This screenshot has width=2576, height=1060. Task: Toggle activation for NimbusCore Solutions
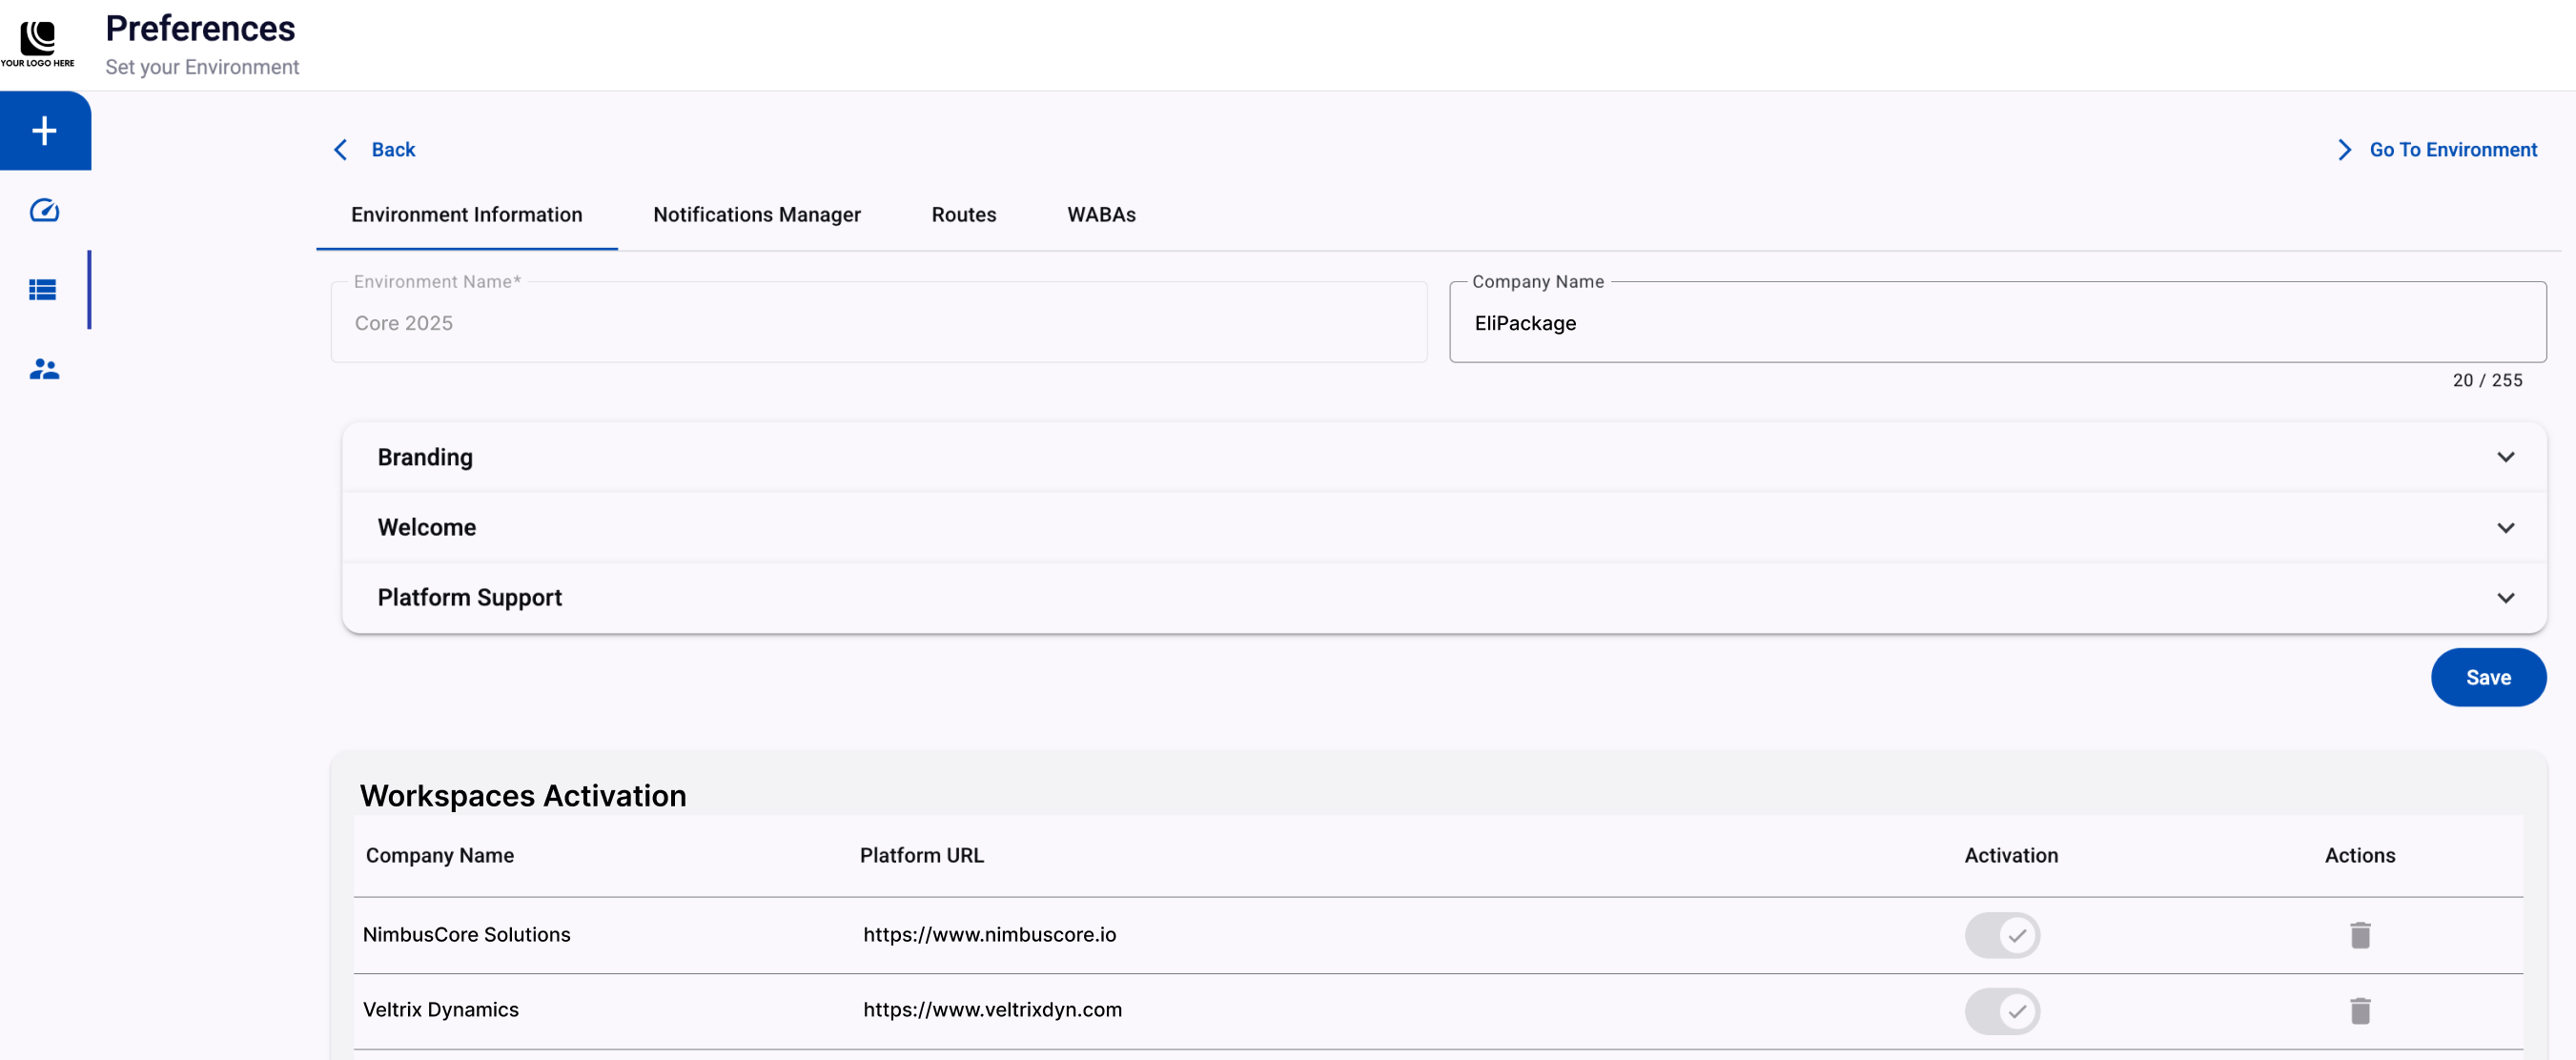2002,935
